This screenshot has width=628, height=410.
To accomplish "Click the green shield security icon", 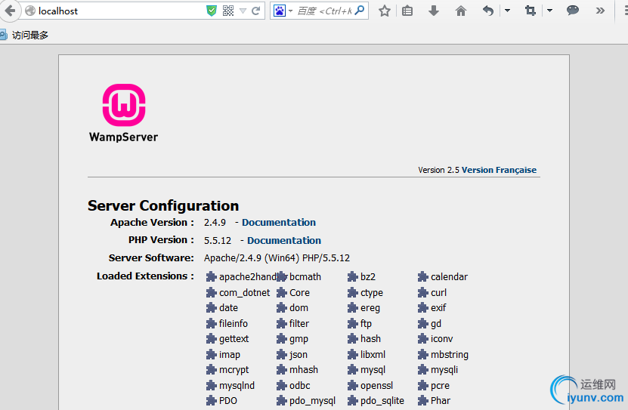I will (x=212, y=11).
